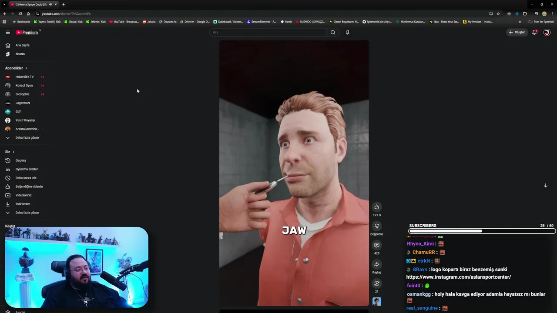Expand subscriptions with Daha fazla göster
This screenshot has height=313, width=557.
point(27,138)
